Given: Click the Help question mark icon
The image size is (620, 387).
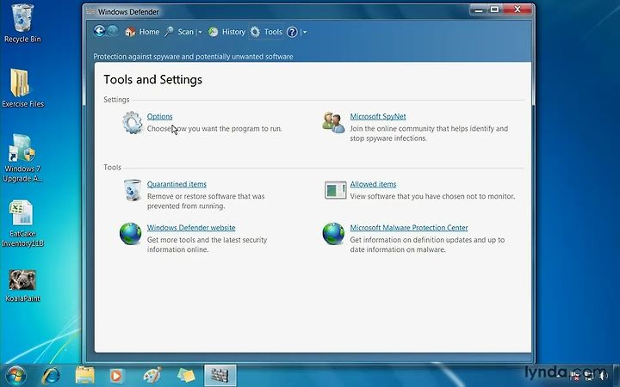Looking at the screenshot, I should point(292,32).
